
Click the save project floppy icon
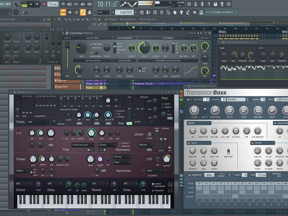[x=215, y=4]
